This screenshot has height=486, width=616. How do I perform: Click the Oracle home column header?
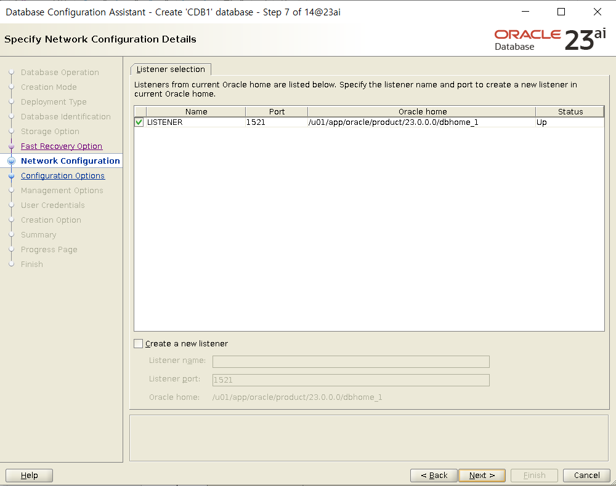(422, 112)
